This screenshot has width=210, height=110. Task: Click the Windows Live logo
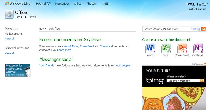(18, 4)
